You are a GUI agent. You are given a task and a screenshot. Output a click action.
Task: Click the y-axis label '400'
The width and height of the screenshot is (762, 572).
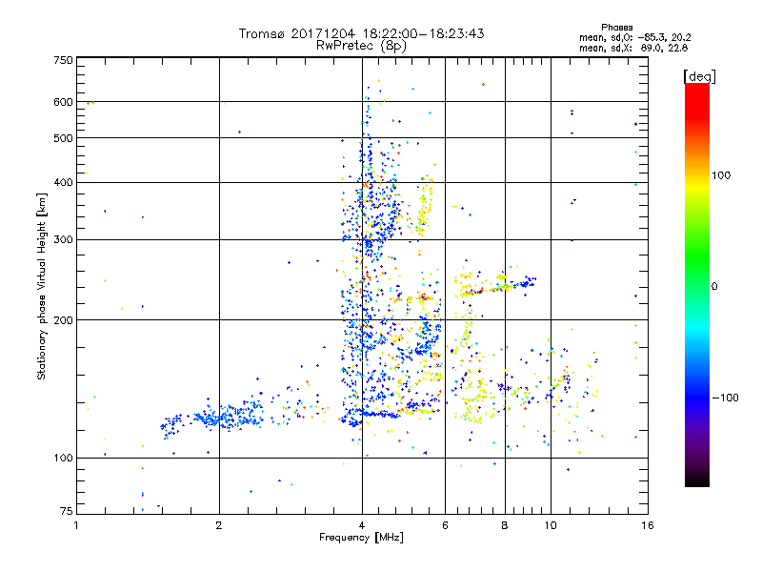(63, 183)
